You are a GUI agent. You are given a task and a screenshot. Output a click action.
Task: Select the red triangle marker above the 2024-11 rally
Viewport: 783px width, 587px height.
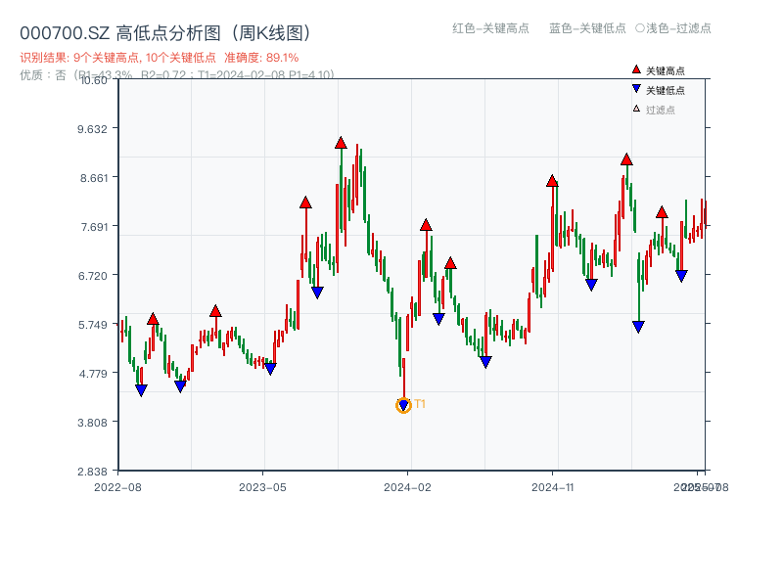pos(553,180)
